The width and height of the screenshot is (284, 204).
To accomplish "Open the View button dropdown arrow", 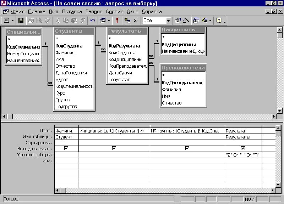I will 12,21.
